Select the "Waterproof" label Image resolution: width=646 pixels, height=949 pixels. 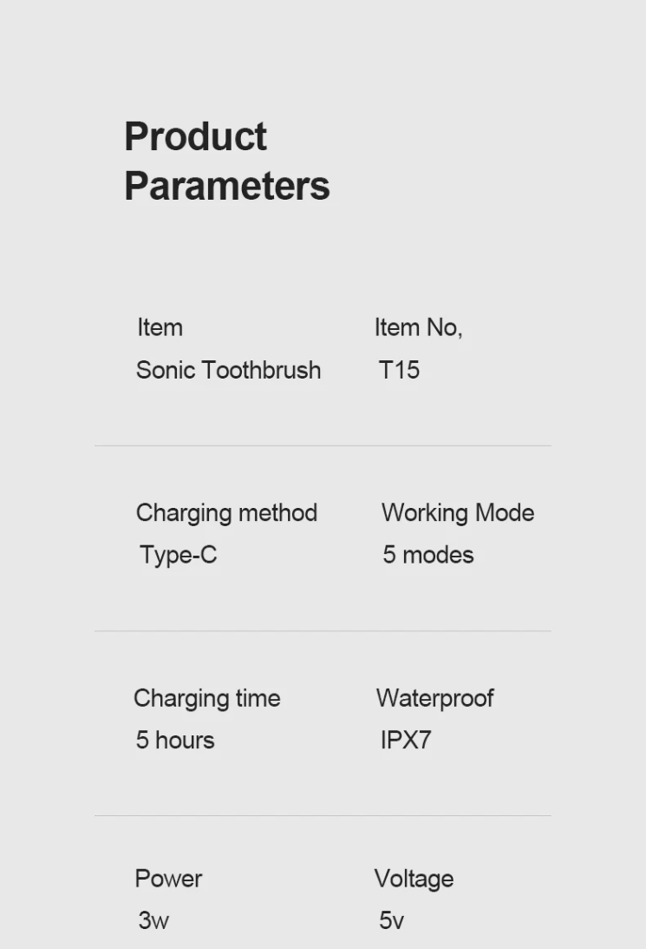click(434, 698)
